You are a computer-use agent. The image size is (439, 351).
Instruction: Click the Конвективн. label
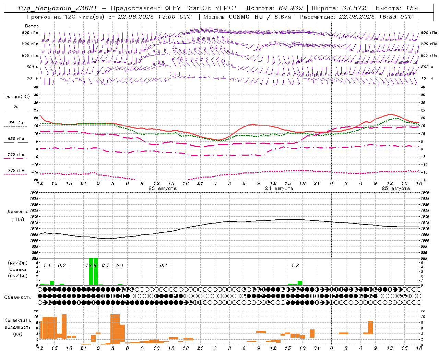coord(17,320)
